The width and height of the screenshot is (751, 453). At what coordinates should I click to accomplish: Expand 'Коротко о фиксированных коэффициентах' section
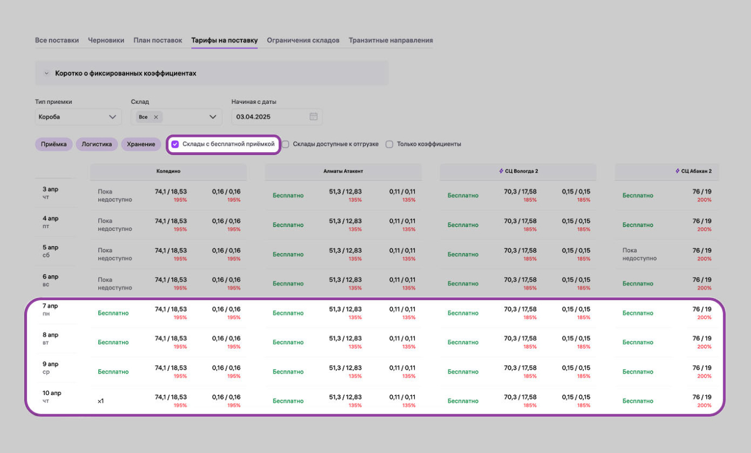211,73
